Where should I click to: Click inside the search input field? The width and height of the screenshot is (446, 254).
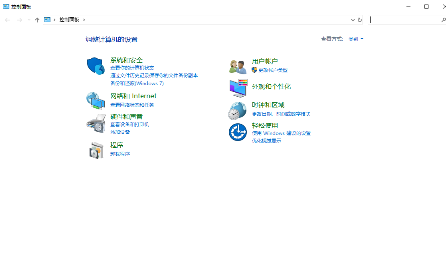[x=405, y=20]
